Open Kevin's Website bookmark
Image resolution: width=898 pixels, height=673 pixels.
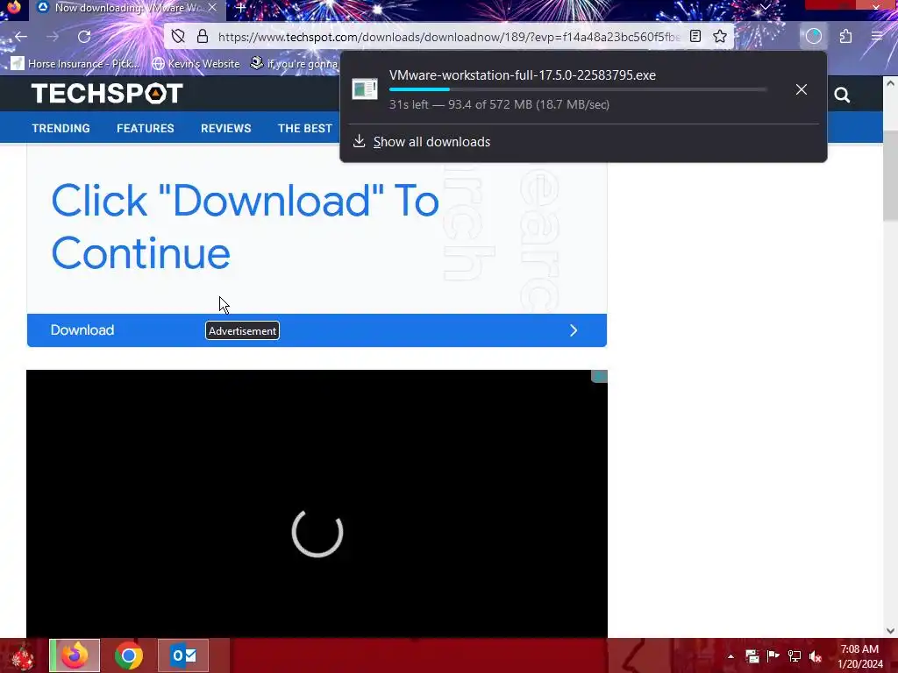click(x=196, y=63)
